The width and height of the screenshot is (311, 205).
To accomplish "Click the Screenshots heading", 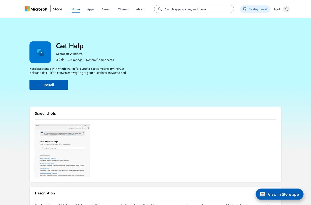I will [45, 113].
